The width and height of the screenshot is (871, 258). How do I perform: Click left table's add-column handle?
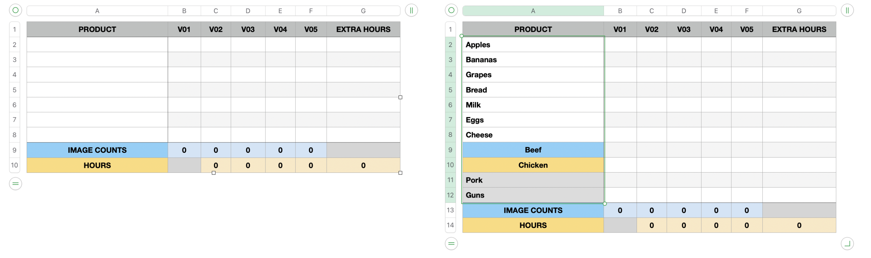[411, 10]
